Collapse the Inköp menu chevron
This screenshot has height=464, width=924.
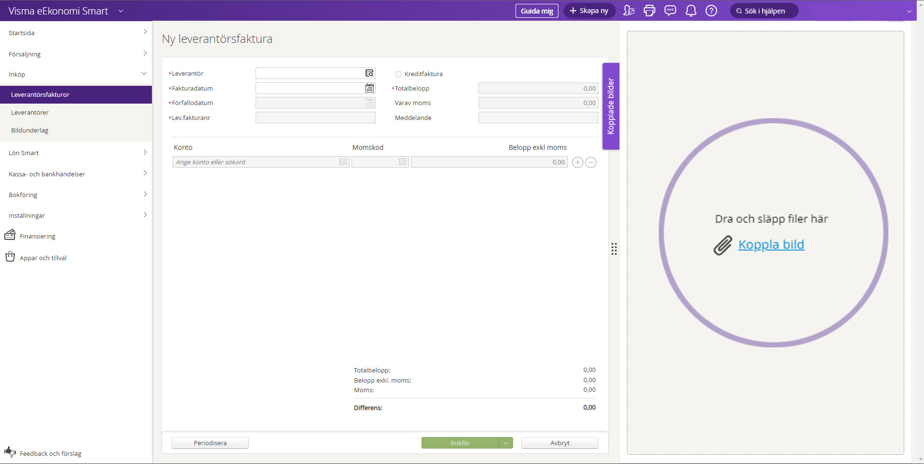pyautogui.click(x=144, y=74)
